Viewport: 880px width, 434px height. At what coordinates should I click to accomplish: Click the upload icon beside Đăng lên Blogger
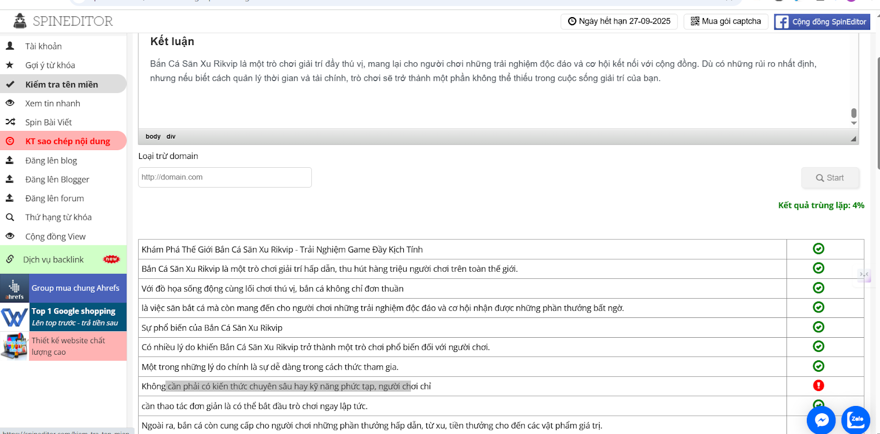10,179
